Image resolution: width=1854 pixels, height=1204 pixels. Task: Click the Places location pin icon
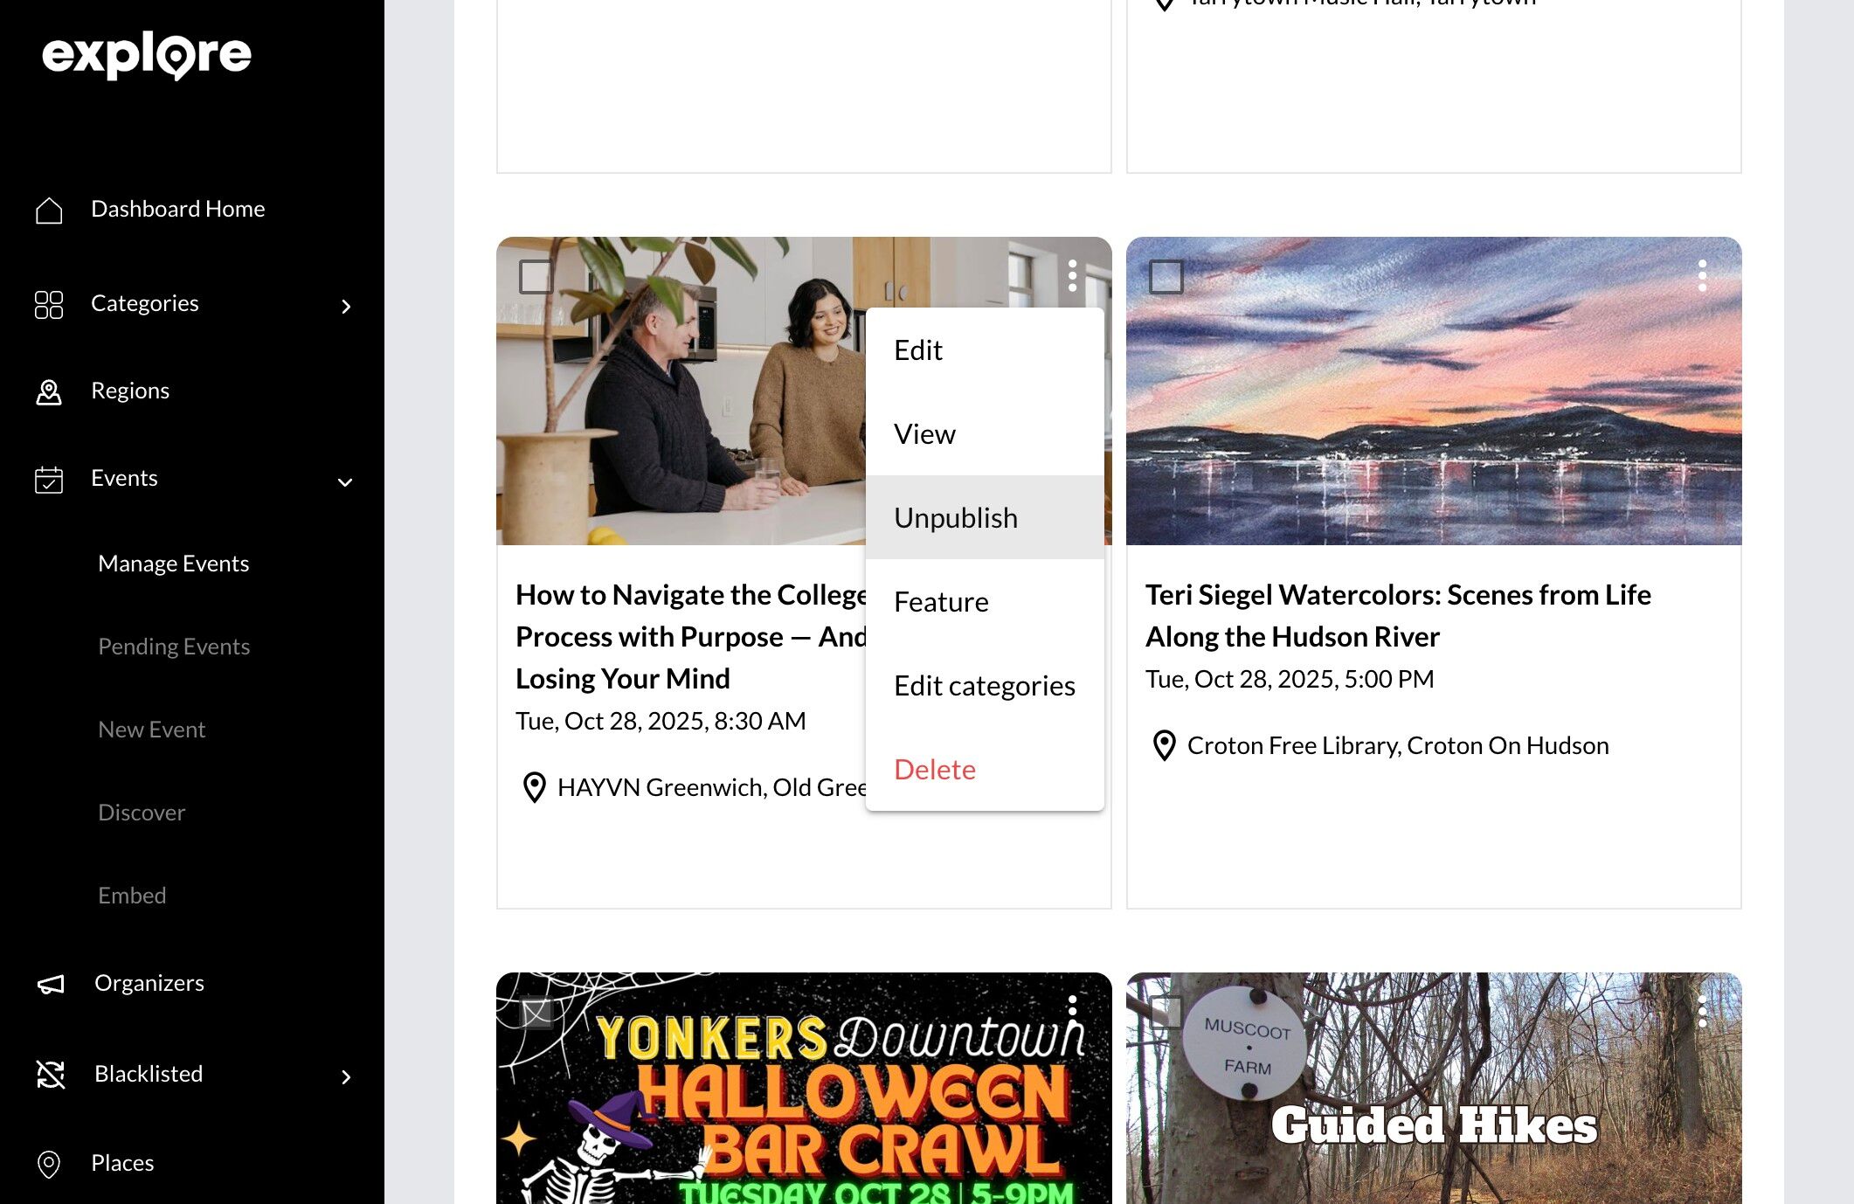[x=49, y=1164]
